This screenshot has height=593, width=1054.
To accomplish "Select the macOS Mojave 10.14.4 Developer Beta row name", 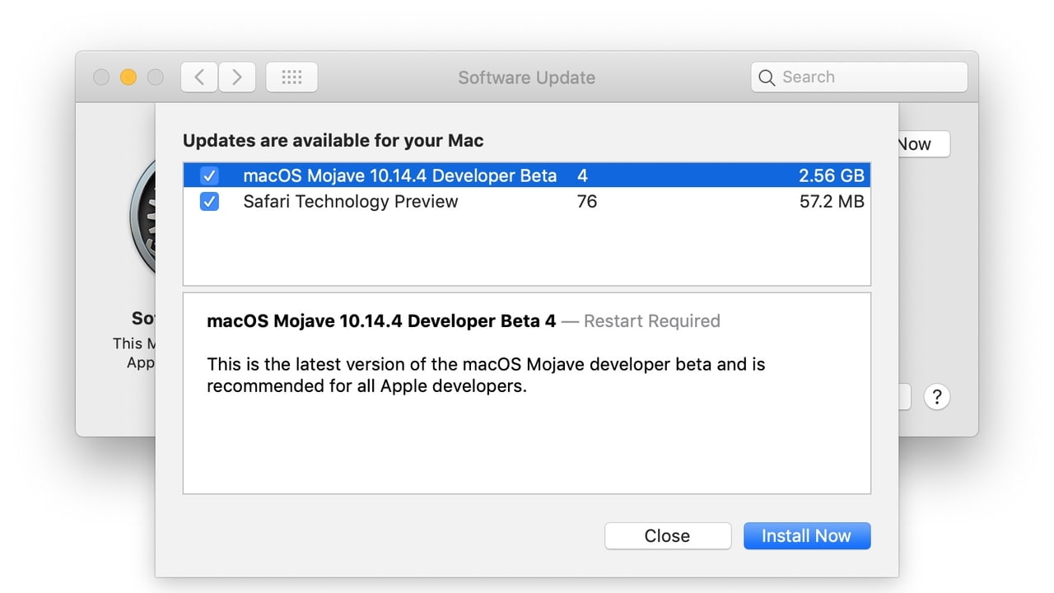I will pos(400,175).
